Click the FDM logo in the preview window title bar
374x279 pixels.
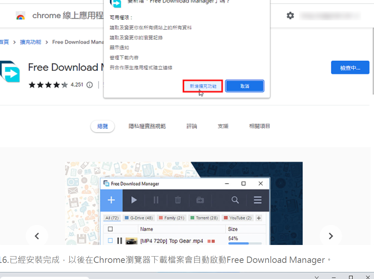click(x=106, y=184)
